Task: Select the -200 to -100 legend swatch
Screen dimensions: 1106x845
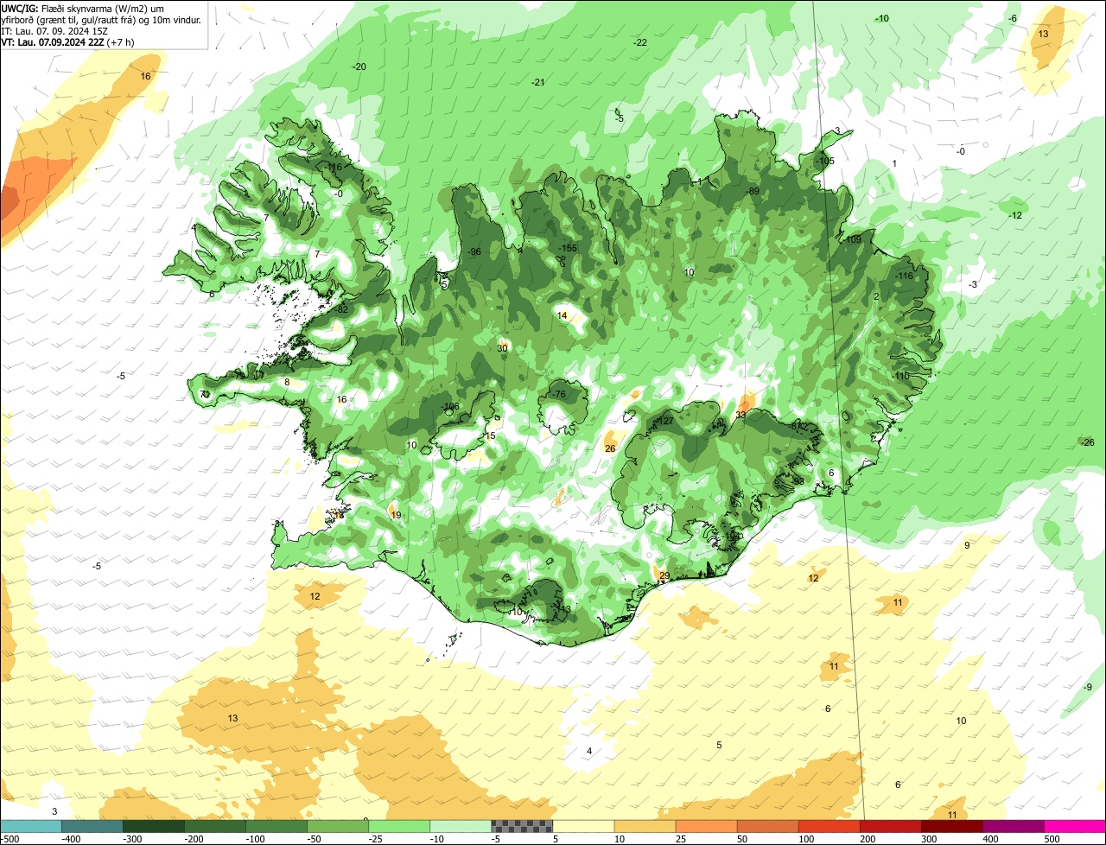Action: point(215,826)
